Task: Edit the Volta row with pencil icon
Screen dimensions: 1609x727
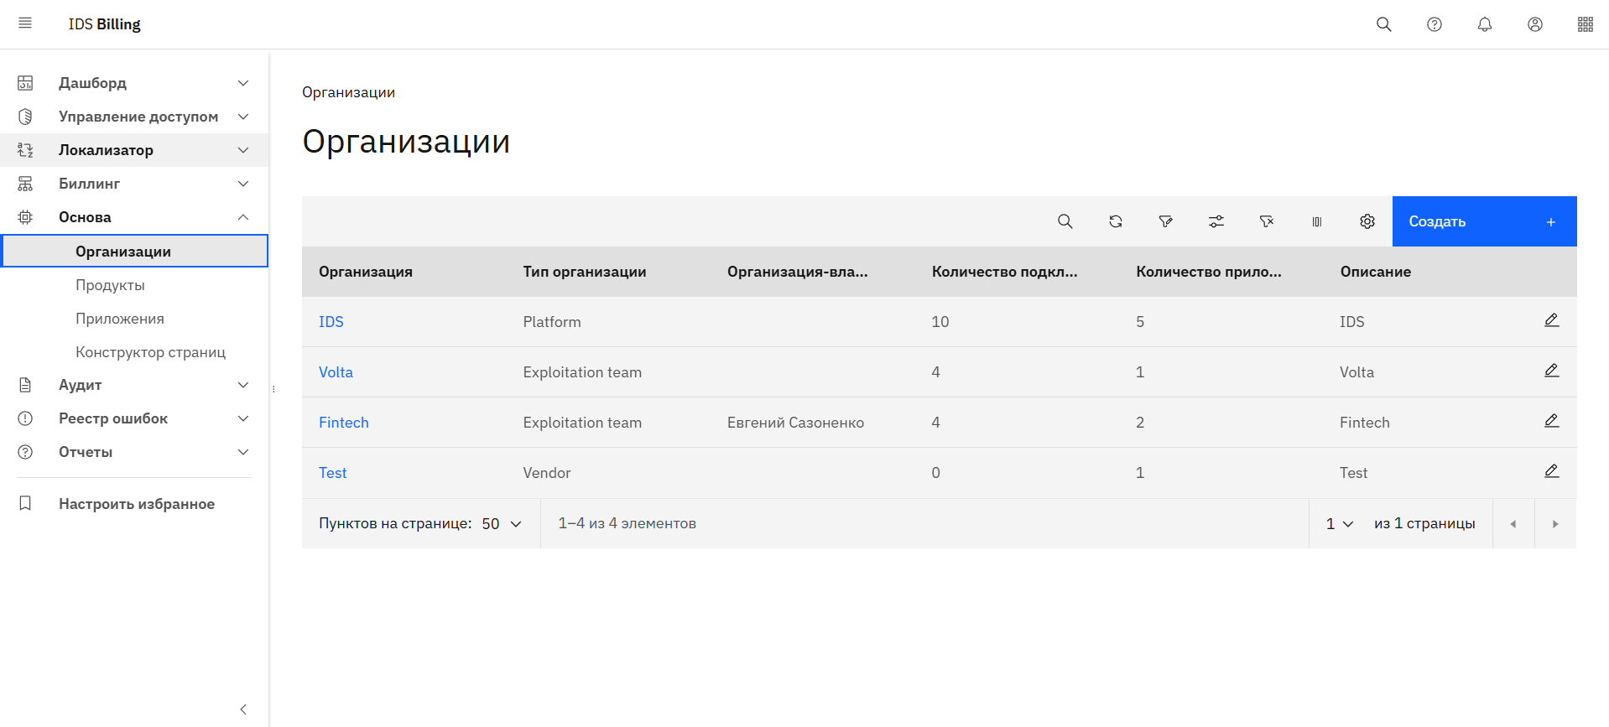Action: tap(1551, 371)
